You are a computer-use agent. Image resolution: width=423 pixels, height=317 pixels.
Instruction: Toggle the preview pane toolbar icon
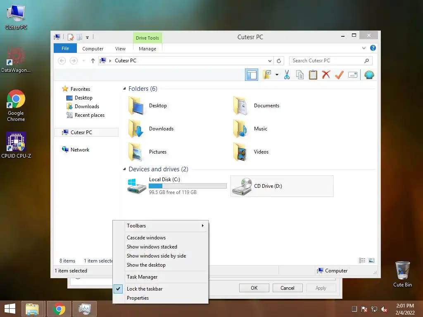point(252,75)
